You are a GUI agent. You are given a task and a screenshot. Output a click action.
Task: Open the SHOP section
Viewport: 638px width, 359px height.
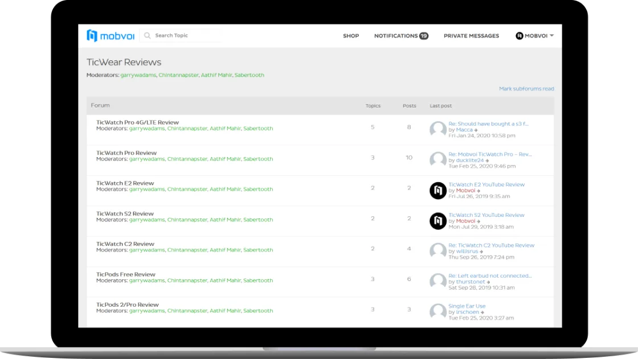coord(351,35)
